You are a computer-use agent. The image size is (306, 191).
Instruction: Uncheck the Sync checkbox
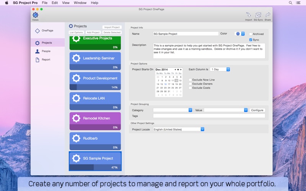[251, 40]
